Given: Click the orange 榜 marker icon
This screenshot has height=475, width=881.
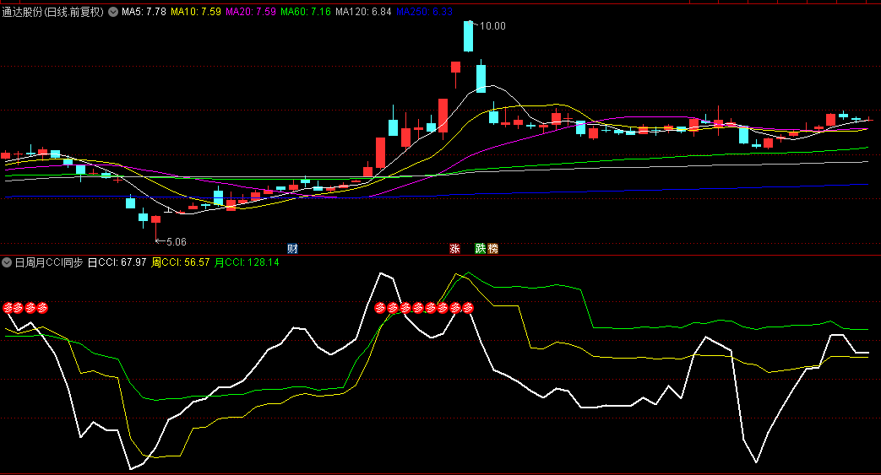Looking at the screenshot, I should 492,248.
